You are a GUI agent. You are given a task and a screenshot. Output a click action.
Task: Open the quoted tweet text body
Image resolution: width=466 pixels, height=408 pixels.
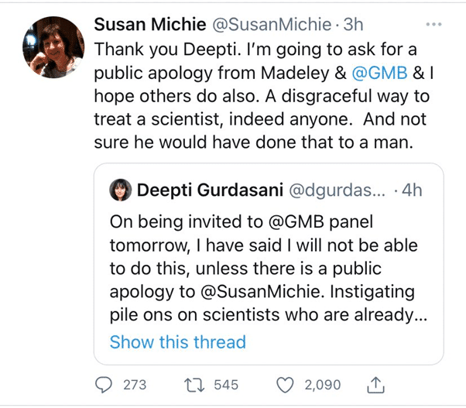(x=263, y=269)
